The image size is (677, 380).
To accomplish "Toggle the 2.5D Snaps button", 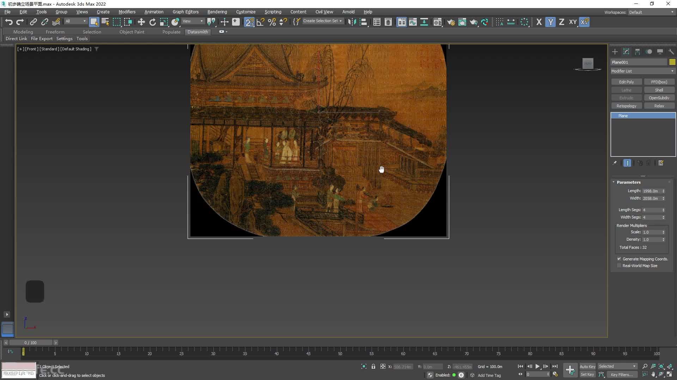I will click(x=249, y=22).
